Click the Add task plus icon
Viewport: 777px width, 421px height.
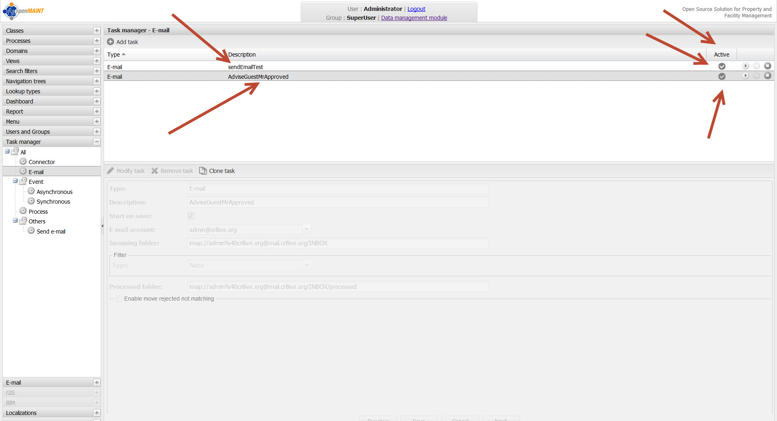pos(110,42)
